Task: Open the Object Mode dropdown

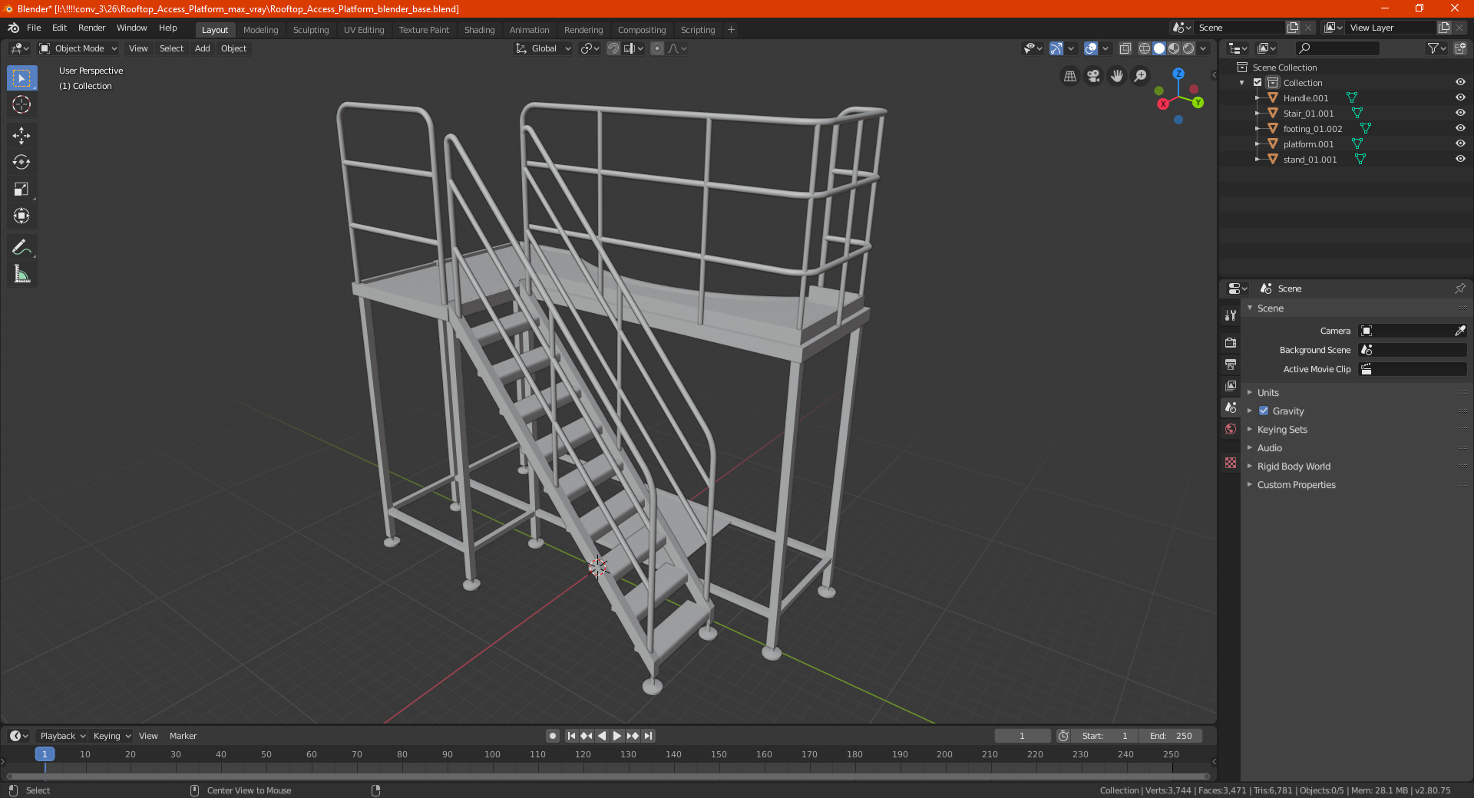Action: (78, 48)
